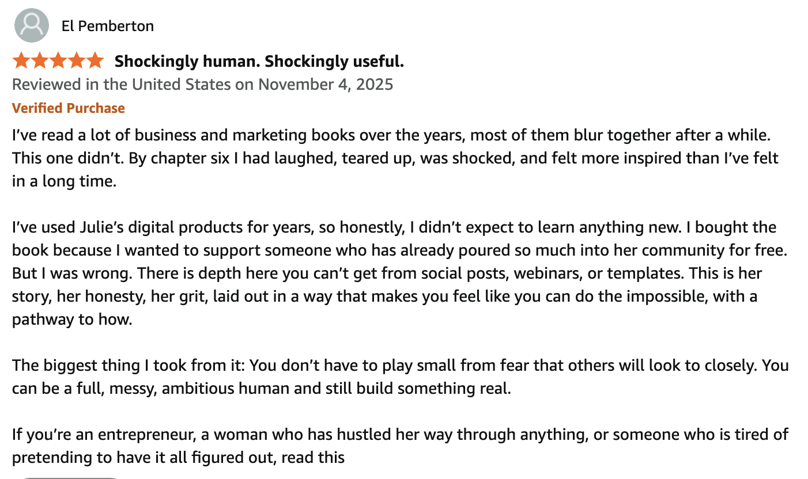Open the review titled "Shockingly human. Shockingly useful."

point(259,61)
